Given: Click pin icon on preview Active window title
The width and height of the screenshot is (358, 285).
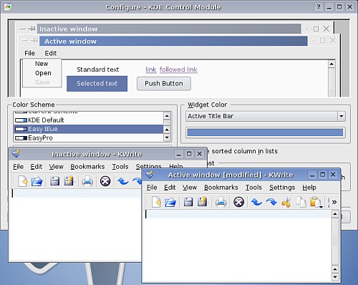Looking at the screenshot, I should tap(34, 40).
